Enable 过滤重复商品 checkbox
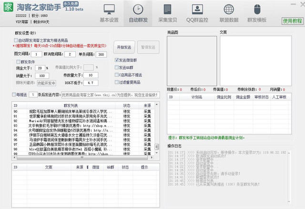Screen dimensions: 305x209 (117, 82)
